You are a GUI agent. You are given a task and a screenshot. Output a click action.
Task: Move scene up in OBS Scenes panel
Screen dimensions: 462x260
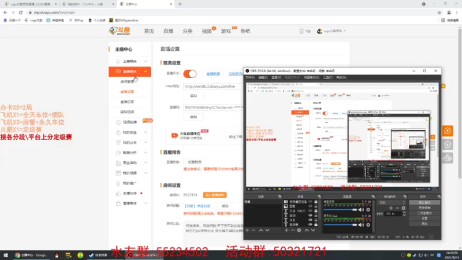(261, 230)
